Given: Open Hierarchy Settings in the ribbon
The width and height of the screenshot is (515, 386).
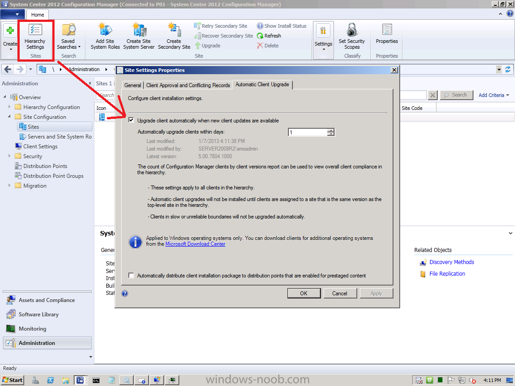Looking at the screenshot, I should (35, 37).
